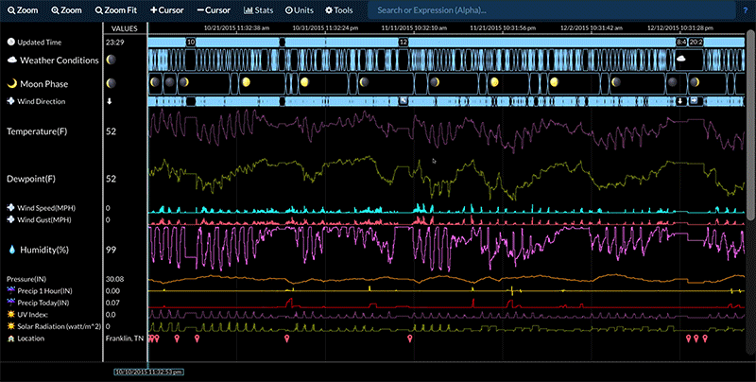Remove a cursor with −Cursor button
The image size is (756, 382).
(x=215, y=10)
